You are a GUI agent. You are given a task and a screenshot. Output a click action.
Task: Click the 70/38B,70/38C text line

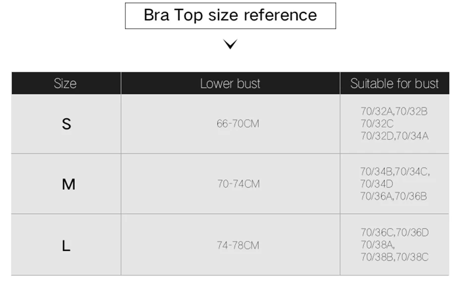coord(395,257)
